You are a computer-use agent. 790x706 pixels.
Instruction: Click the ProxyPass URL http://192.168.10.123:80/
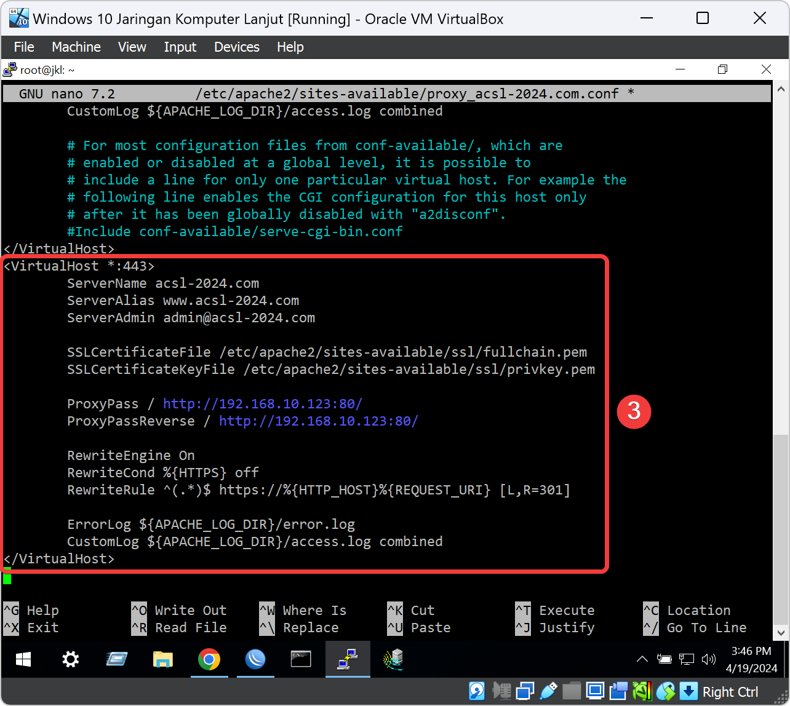click(x=263, y=404)
